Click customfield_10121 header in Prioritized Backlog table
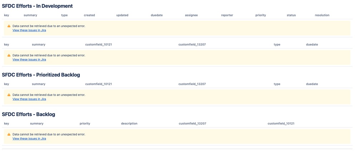This screenshot has height=152, width=357. (x=99, y=84)
